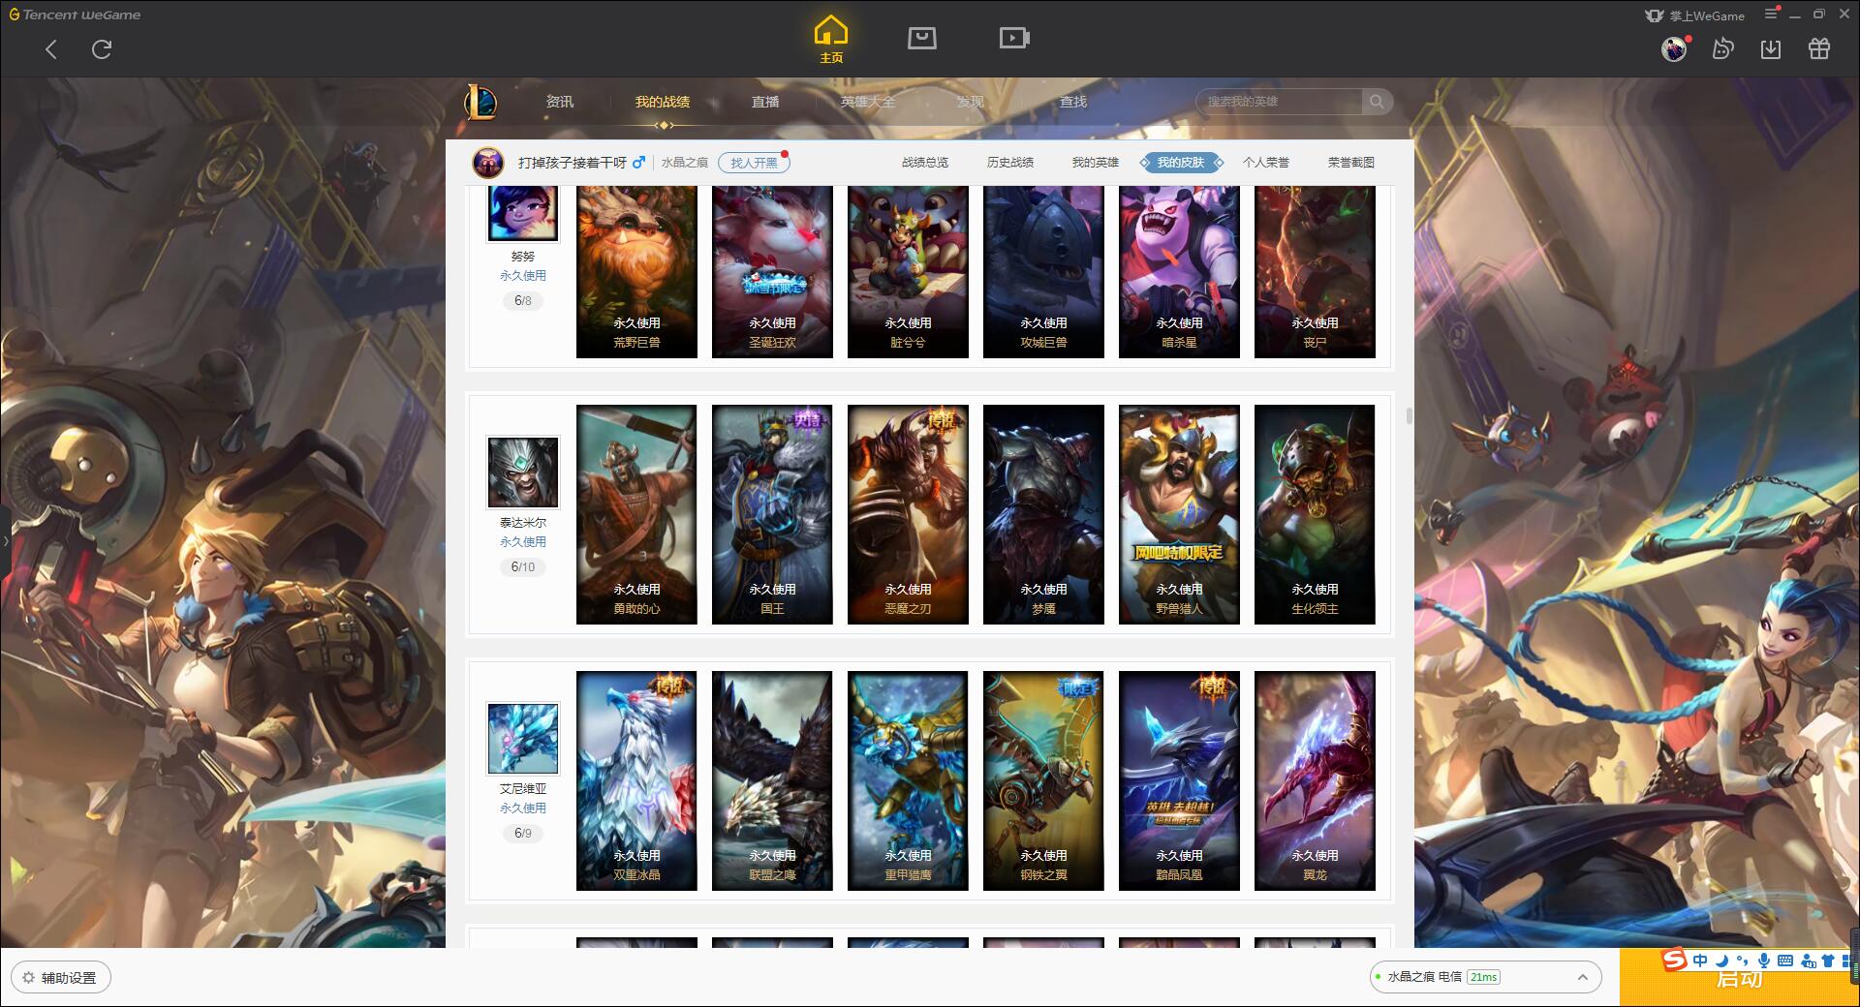Click the skin list scrollbar thumb
This screenshot has width=1860, height=1007.
(1409, 415)
